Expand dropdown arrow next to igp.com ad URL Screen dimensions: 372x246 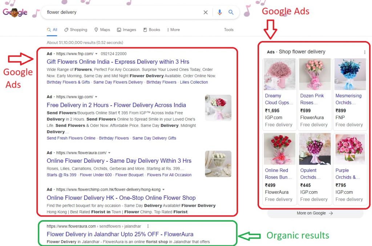coord(96,97)
